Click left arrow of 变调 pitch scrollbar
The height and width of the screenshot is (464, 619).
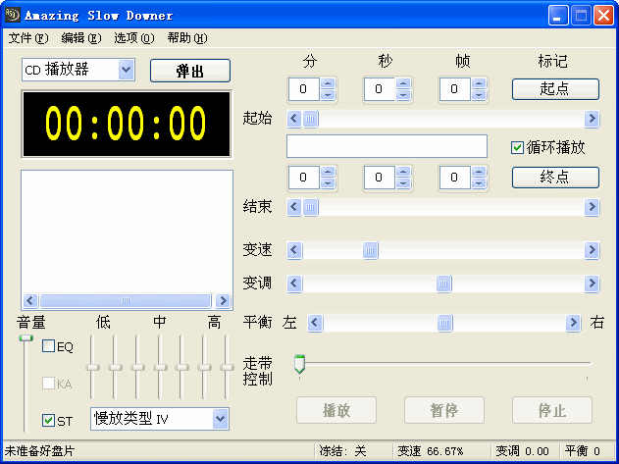click(294, 284)
